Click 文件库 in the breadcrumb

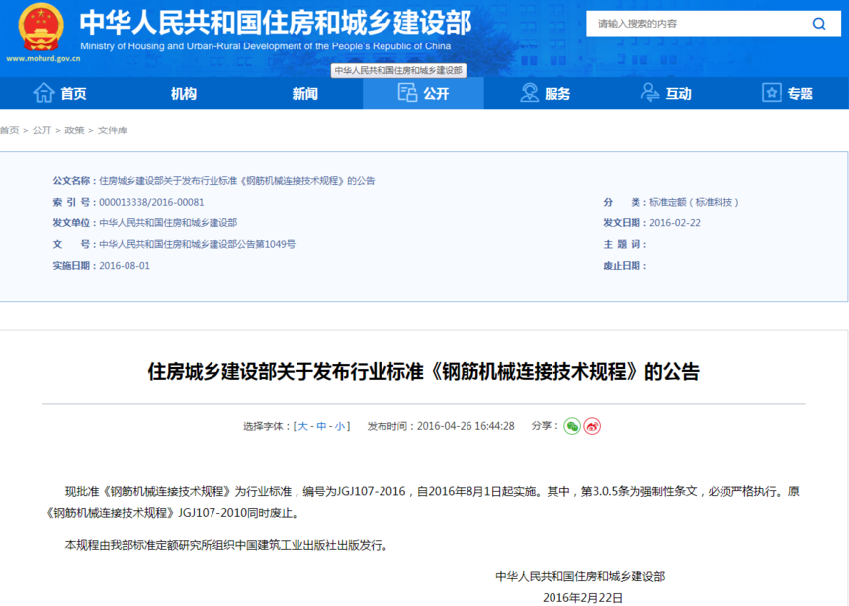(113, 130)
